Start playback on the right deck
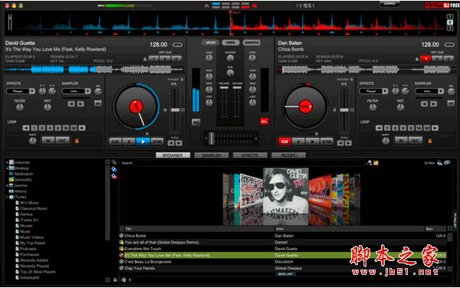 coord(313,141)
